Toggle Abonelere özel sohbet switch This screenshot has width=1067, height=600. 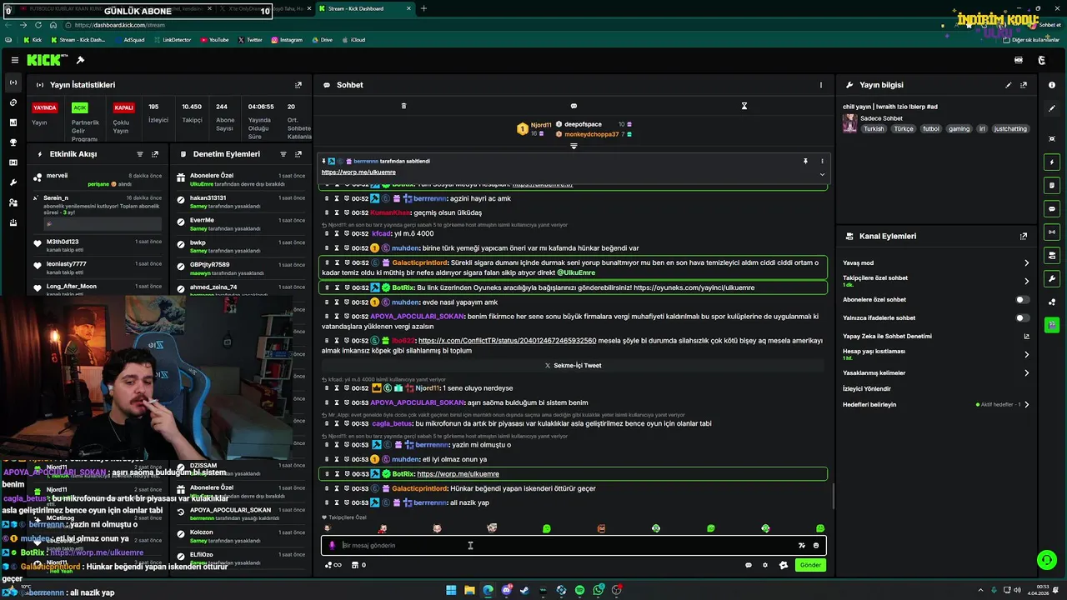point(1022,299)
